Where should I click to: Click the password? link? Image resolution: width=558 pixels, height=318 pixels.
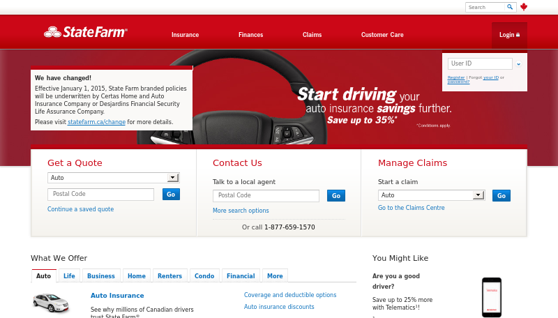458,82
